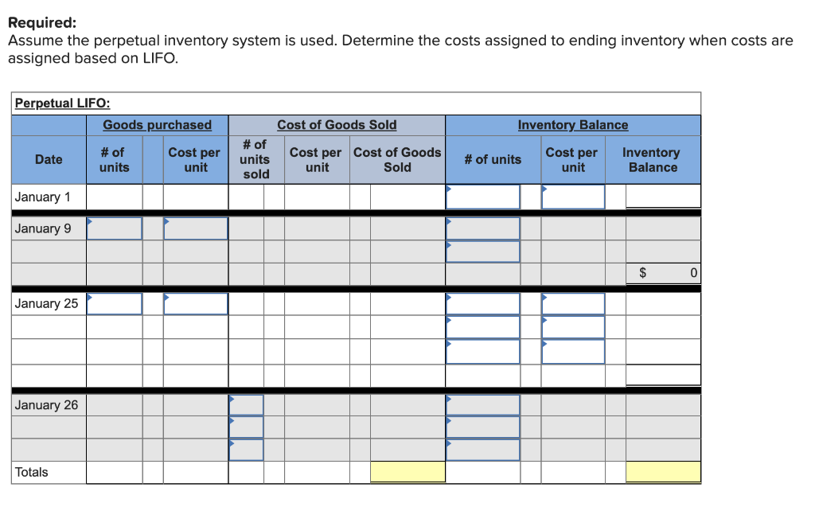
Task: Select January 25 first inventory units field
Action: click(x=483, y=304)
